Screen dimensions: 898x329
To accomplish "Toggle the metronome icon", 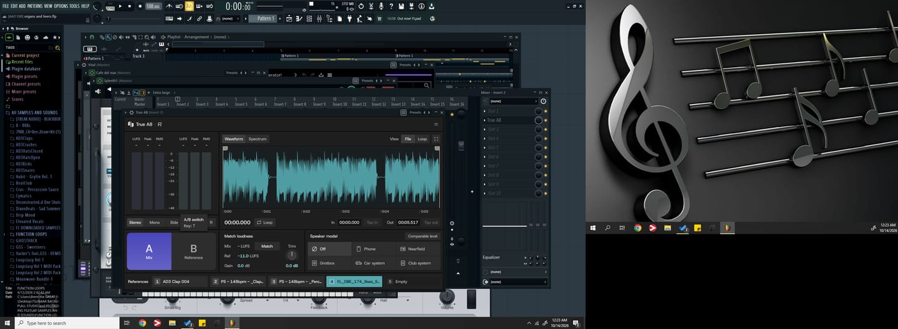I will pyautogui.click(x=170, y=6).
